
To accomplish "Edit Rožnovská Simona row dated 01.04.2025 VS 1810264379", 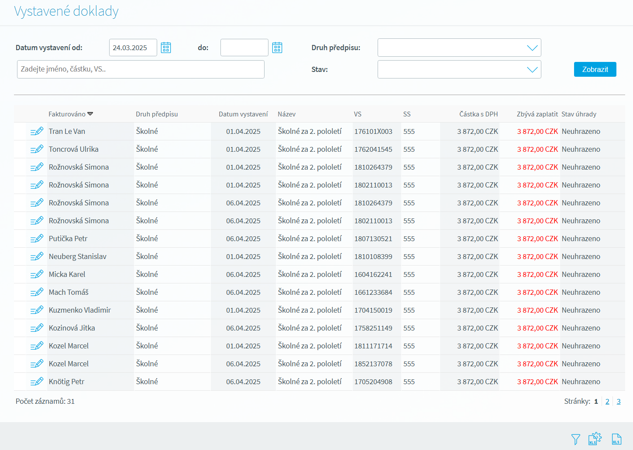I will tap(37, 167).
